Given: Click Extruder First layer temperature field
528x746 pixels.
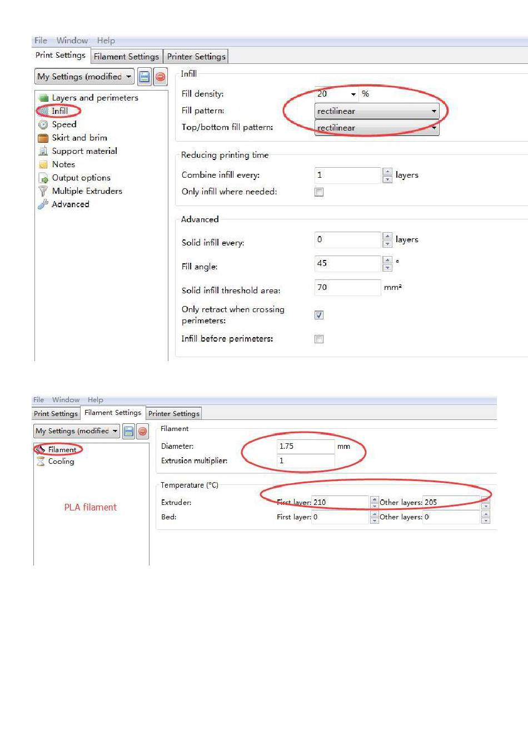Looking at the screenshot, I should tap(340, 503).
